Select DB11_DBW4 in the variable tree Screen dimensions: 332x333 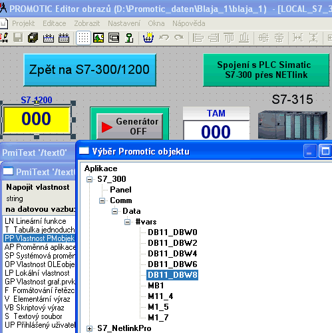pos(172,254)
